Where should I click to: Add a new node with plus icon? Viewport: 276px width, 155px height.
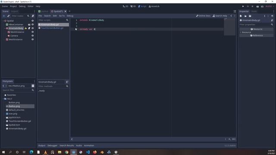tap(4, 16)
